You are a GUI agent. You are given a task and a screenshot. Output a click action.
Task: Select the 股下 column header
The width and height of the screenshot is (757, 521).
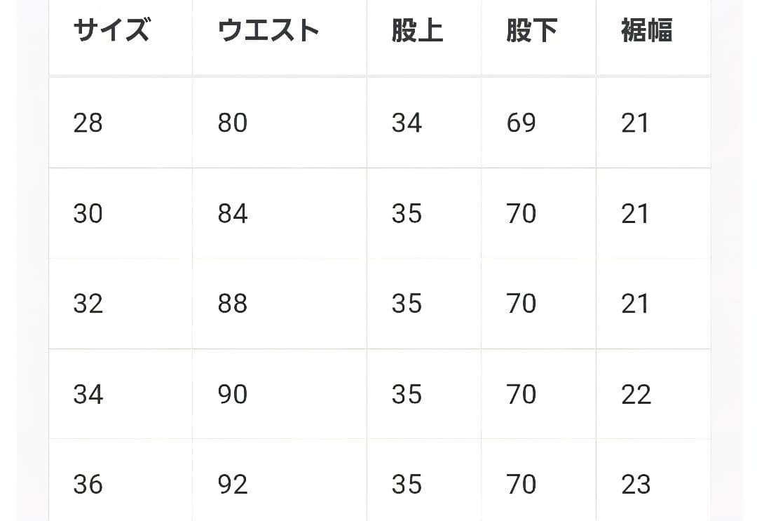[531, 31]
